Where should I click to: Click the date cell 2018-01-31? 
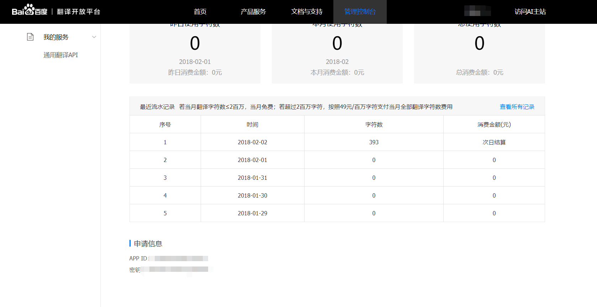252,178
